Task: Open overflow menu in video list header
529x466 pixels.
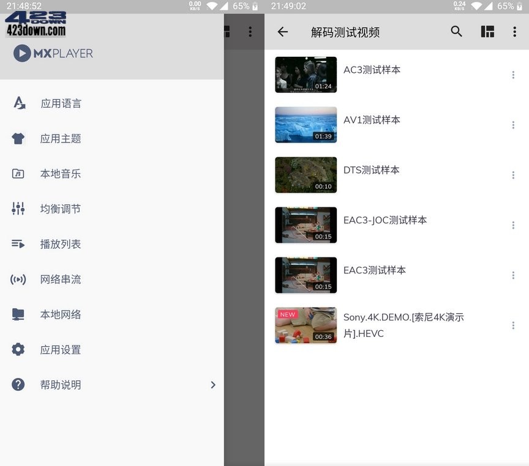Action: point(514,32)
